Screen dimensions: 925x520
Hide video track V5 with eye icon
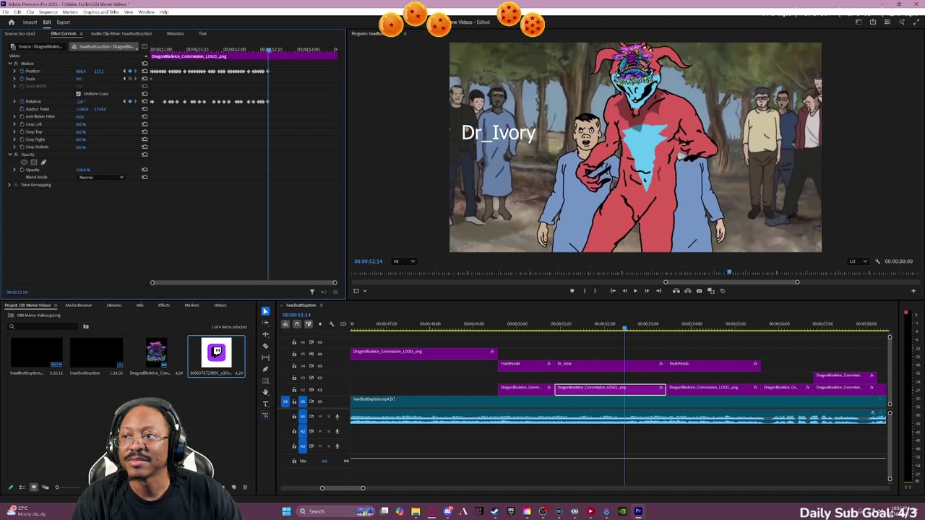pyautogui.click(x=320, y=354)
